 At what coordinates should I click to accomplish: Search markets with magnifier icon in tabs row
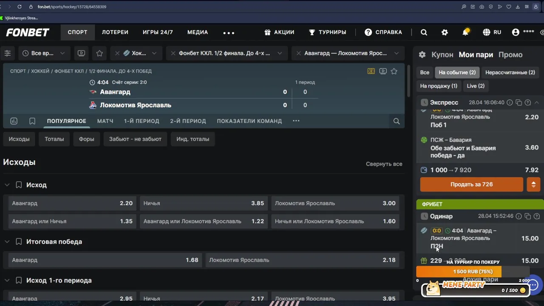pos(397,122)
